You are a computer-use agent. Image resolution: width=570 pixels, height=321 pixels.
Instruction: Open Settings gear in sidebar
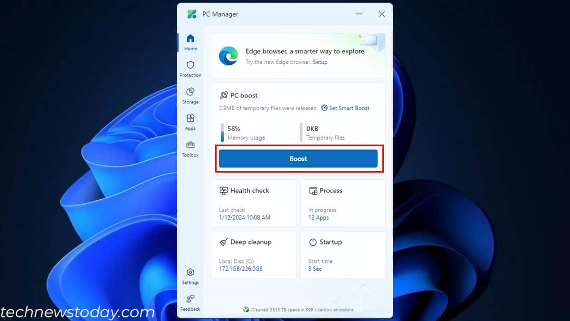pos(190,276)
